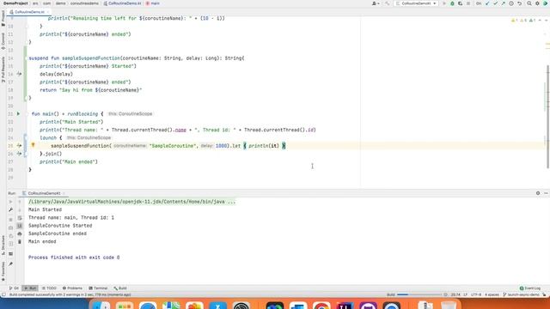
Task: Click the yellow intention light bulb on line 25
Action: click(33, 145)
